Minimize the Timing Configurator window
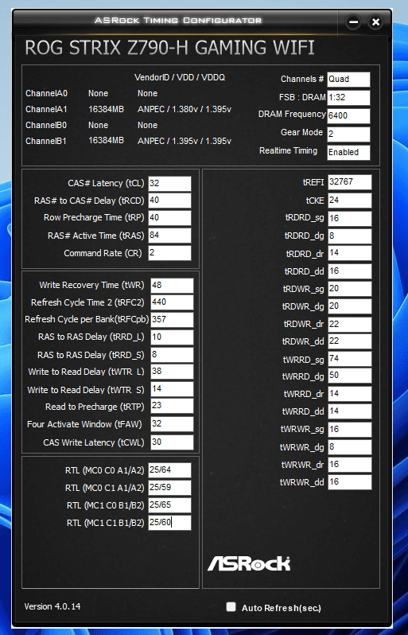The height and width of the screenshot is (635, 408). click(x=353, y=21)
